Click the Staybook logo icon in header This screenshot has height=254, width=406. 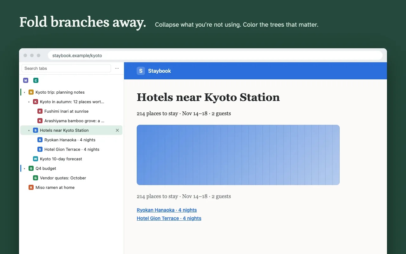(141, 71)
